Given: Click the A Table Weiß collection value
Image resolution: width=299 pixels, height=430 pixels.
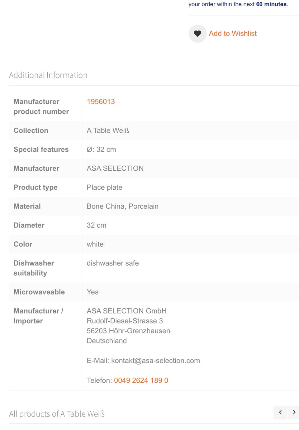Looking at the screenshot, I should coord(108,130).
